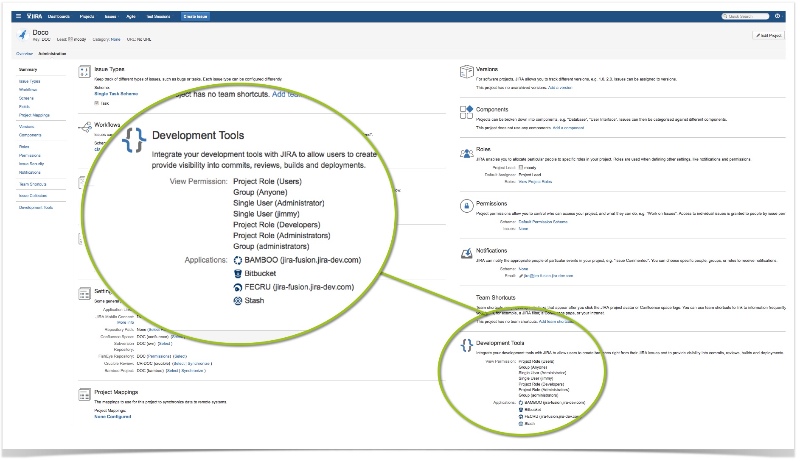Click the Category None link

click(x=115, y=39)
